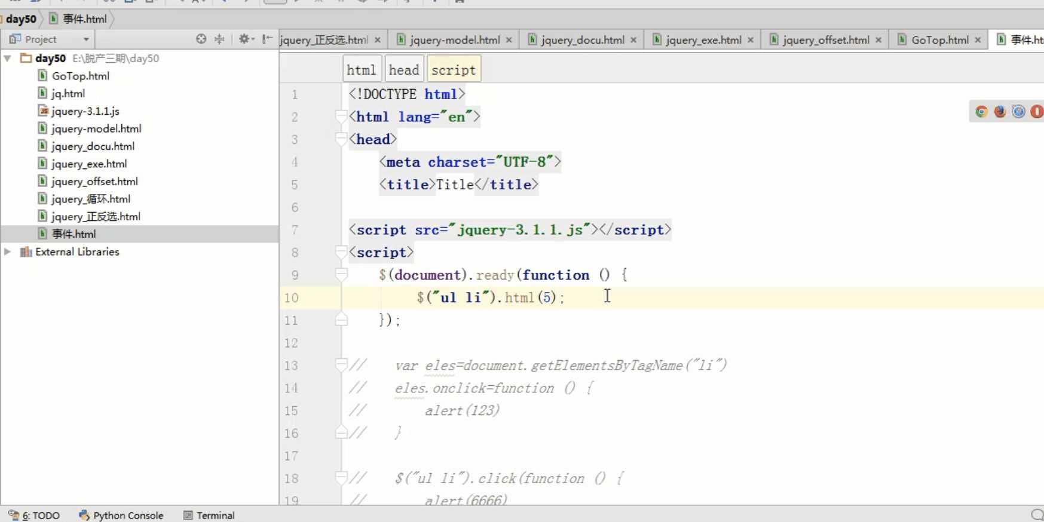Open page in Safari browser icon

coord(1018,112)
